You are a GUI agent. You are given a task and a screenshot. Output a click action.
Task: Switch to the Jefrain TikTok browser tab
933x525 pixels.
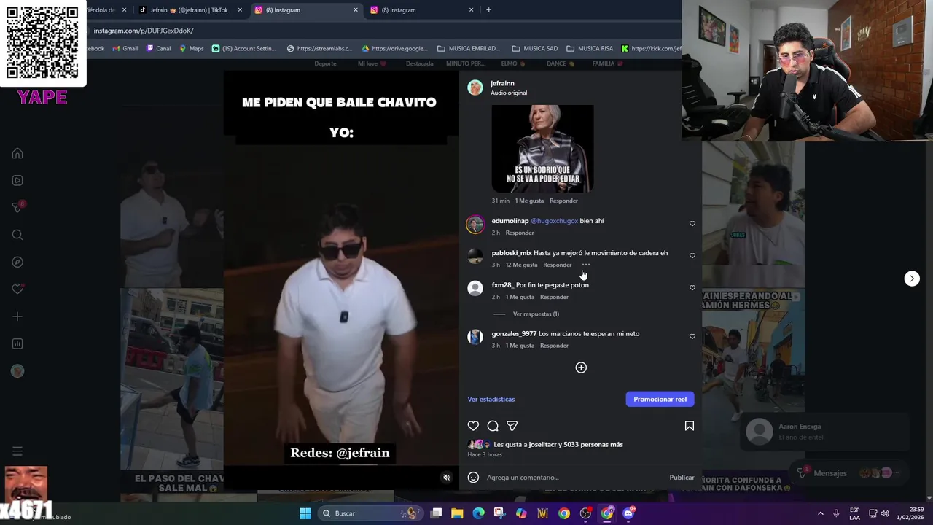tap(190, 10)
